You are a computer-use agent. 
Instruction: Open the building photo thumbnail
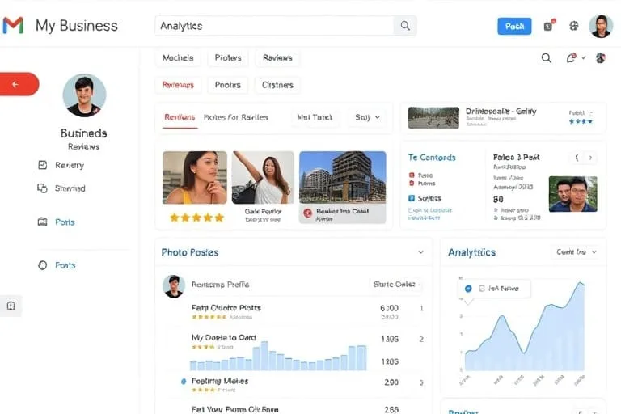point(343,177)
